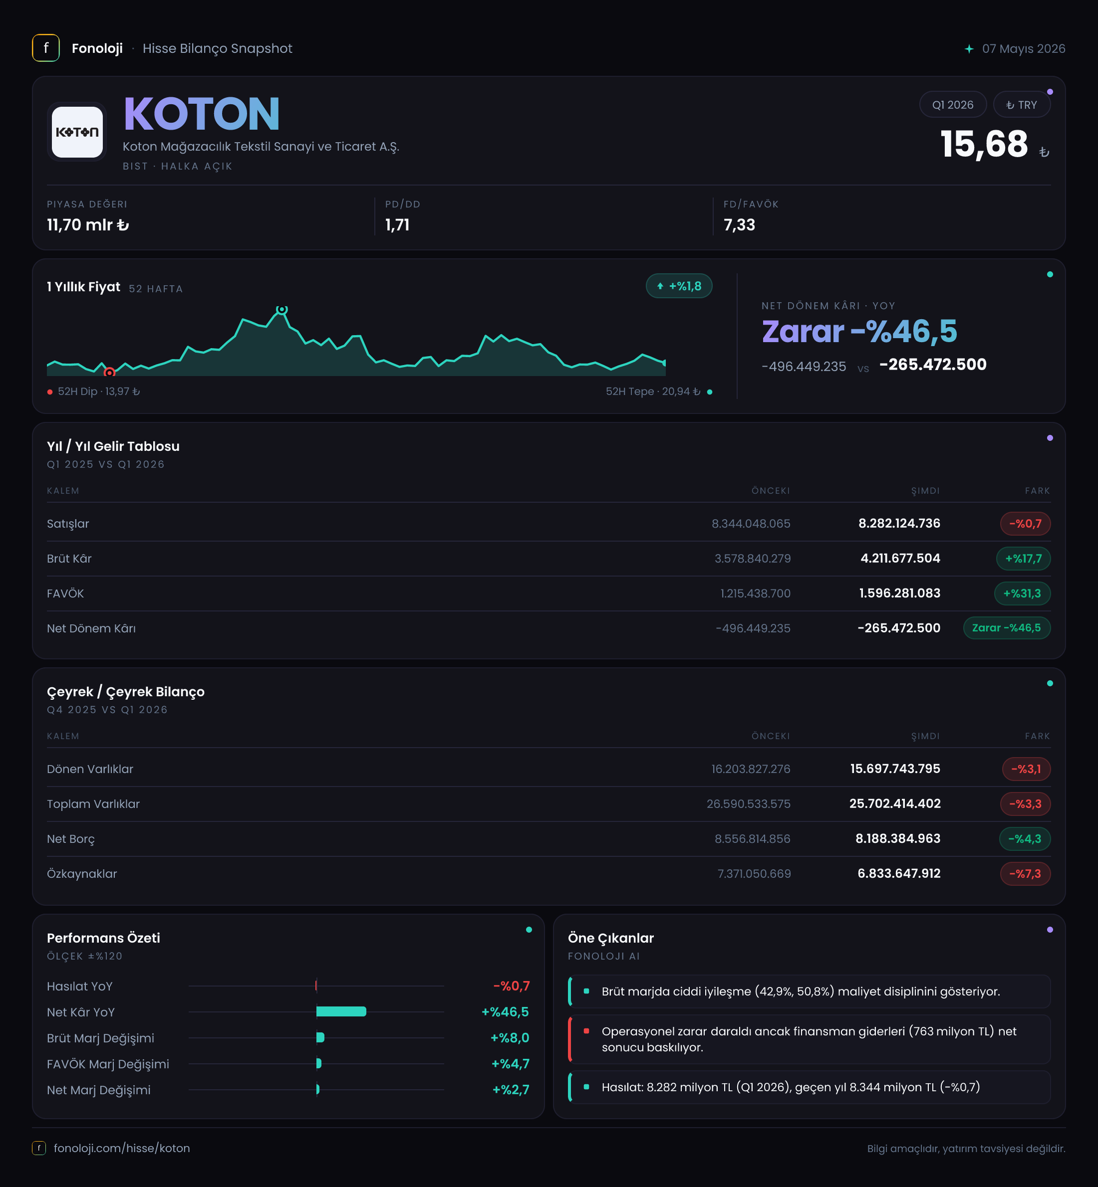Click the FD/FAVÖK value 7,33
Image resolution: width=1098 pixels, height=1187 pixels.
pos(739,225)
